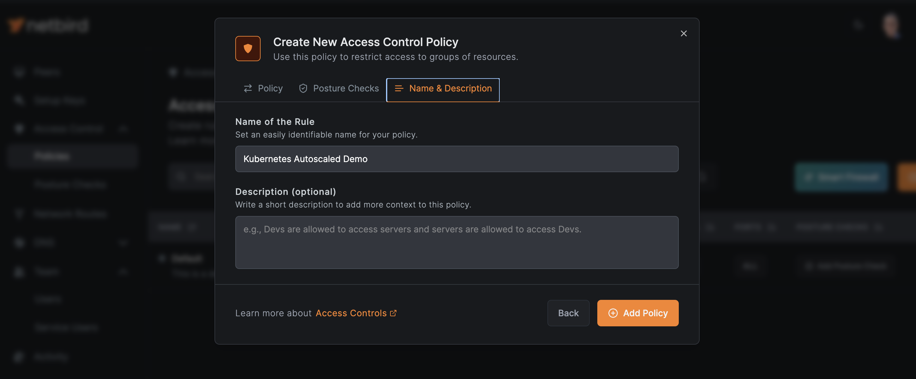Screen dimensions: 916x379
Task: Open the Posture Checks tab
Action: [x=338, y=88]
